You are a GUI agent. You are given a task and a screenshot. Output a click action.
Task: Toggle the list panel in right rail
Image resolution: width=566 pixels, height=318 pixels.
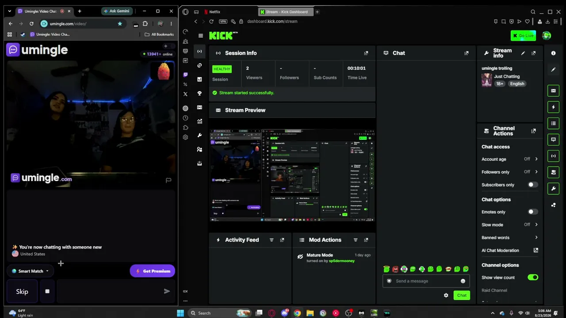coord(553,123)
